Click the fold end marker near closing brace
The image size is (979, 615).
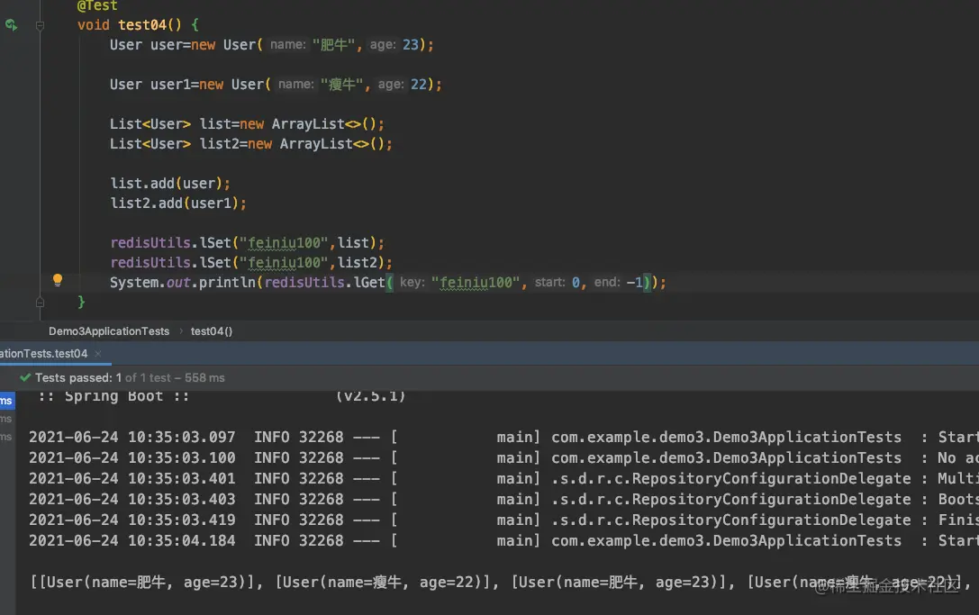pyautogui.click(x=40, y=303)
